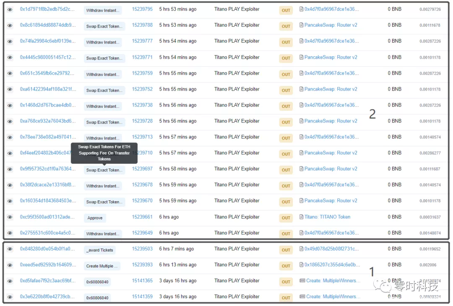Open PancakeSwap: Router v2 in block 15239670 row
Screen dimensions: 453x306
click(x=331, y=201)
